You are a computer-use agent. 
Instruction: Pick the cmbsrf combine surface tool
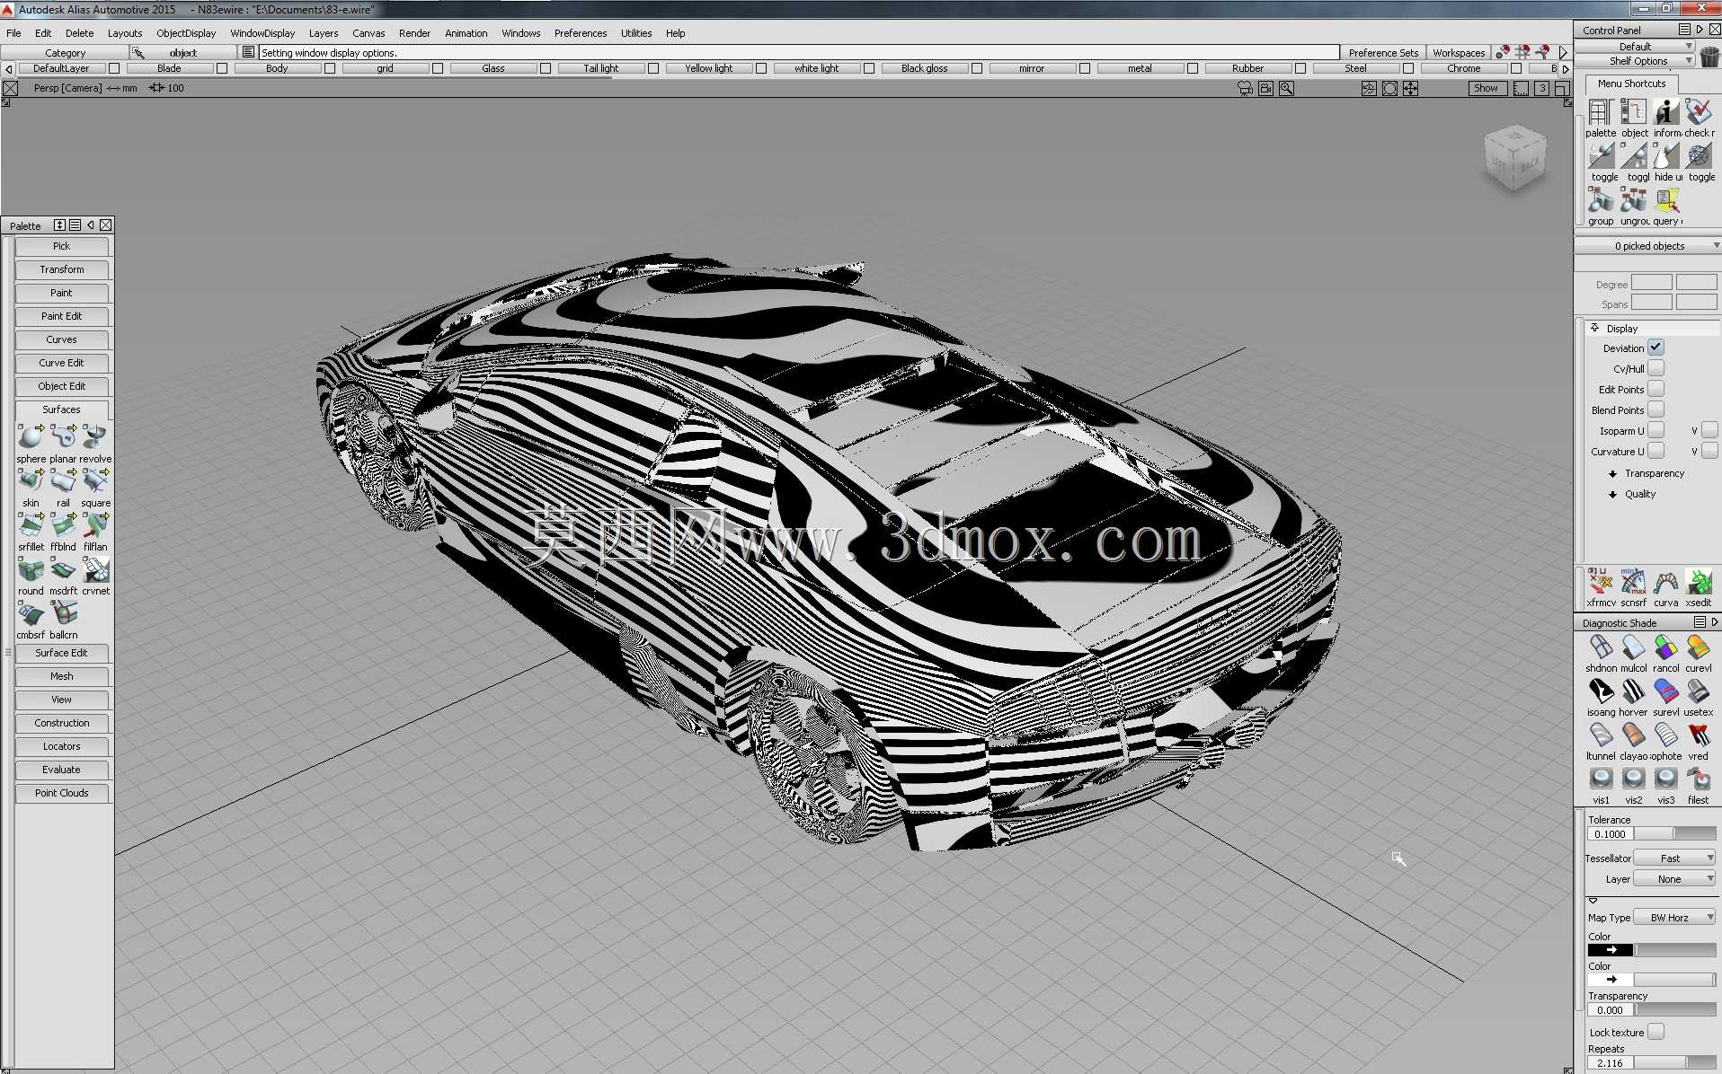pyautogui.click(x=31, y=613)
